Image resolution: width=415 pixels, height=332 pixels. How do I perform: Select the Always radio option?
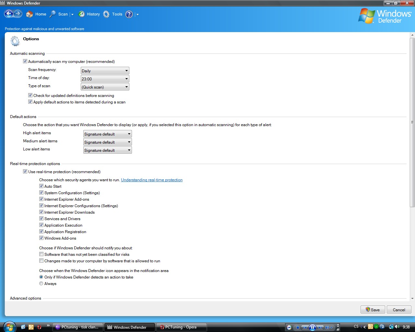[x=41, y=283]
